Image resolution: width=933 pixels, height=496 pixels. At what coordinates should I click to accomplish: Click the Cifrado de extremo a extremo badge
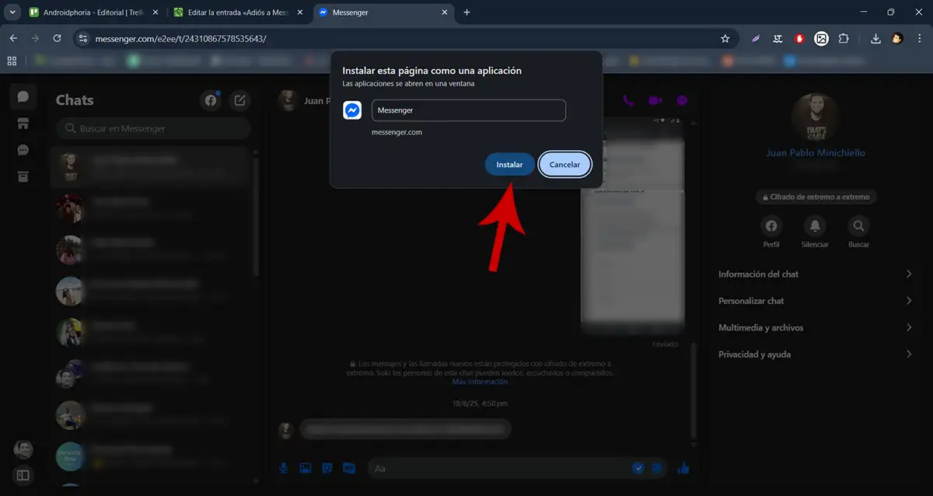click(x=815, y=197)
